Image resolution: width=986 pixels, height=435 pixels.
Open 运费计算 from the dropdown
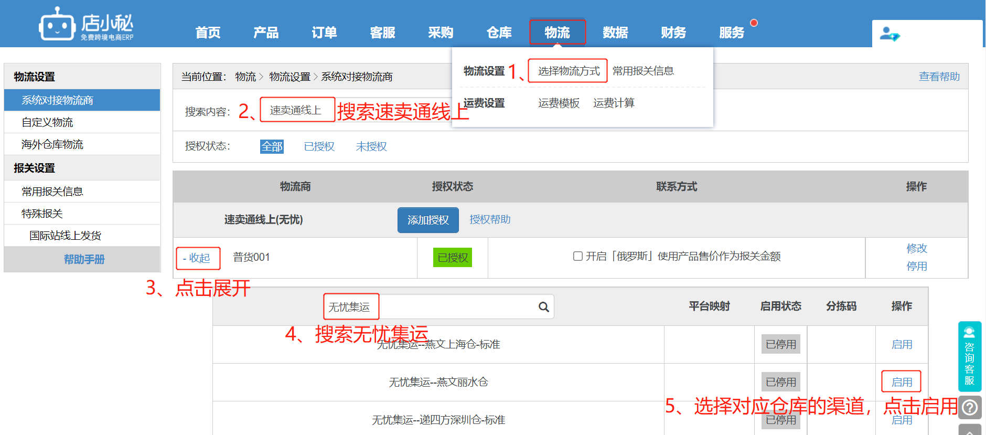pyautogui.click(x=614, y=103)
